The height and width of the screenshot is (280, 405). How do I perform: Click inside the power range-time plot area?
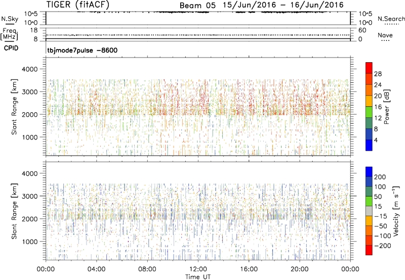[198, 107]
